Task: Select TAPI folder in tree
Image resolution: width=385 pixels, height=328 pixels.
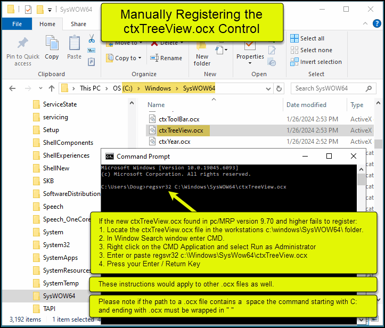Action: (49, 309)
